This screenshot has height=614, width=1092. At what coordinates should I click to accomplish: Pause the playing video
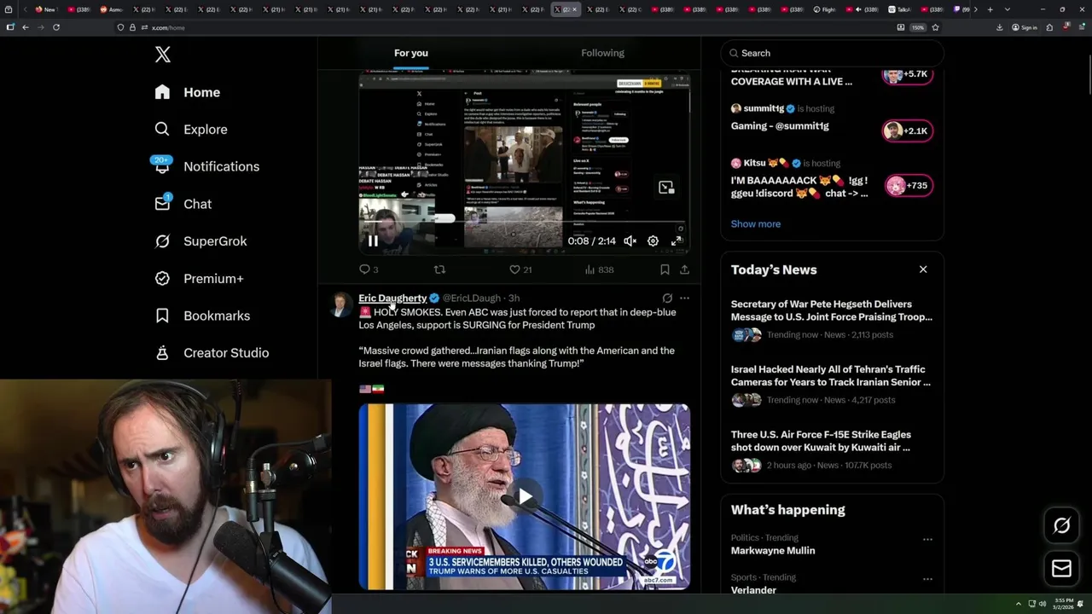click(373, 241)
